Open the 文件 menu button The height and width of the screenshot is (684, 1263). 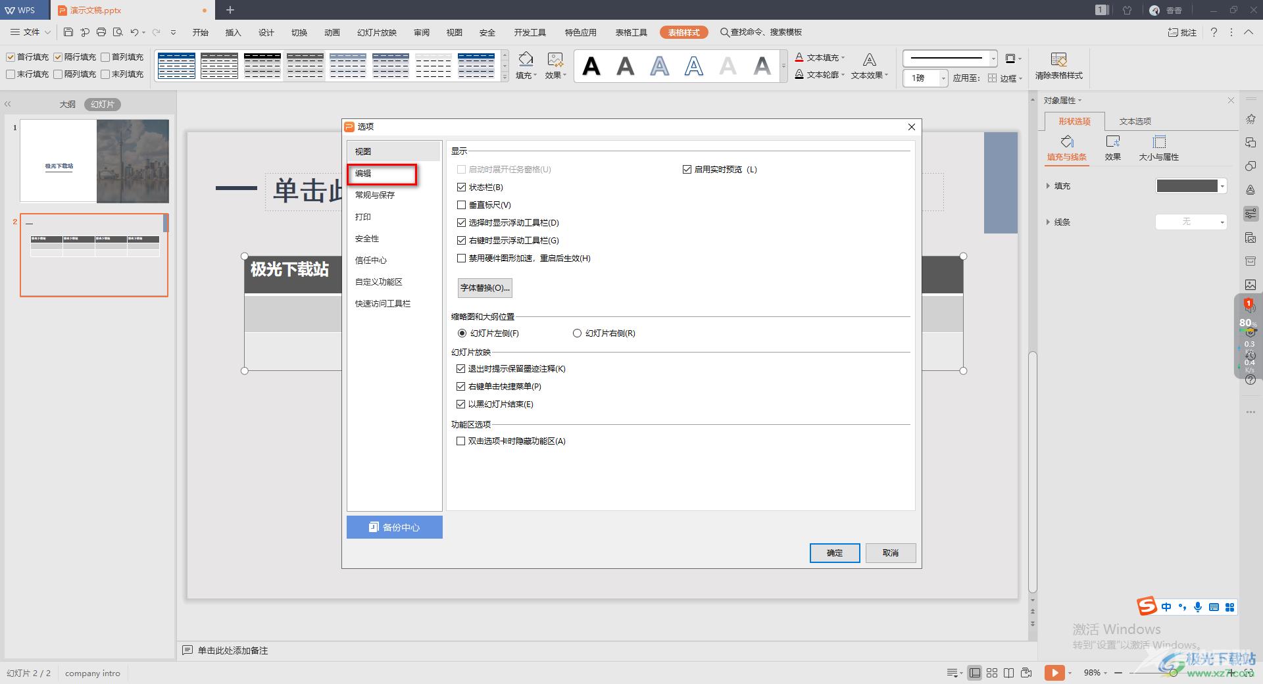[x=30, y=32]
